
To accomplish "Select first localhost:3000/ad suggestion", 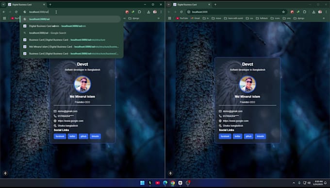I will [x=70, y=19].
